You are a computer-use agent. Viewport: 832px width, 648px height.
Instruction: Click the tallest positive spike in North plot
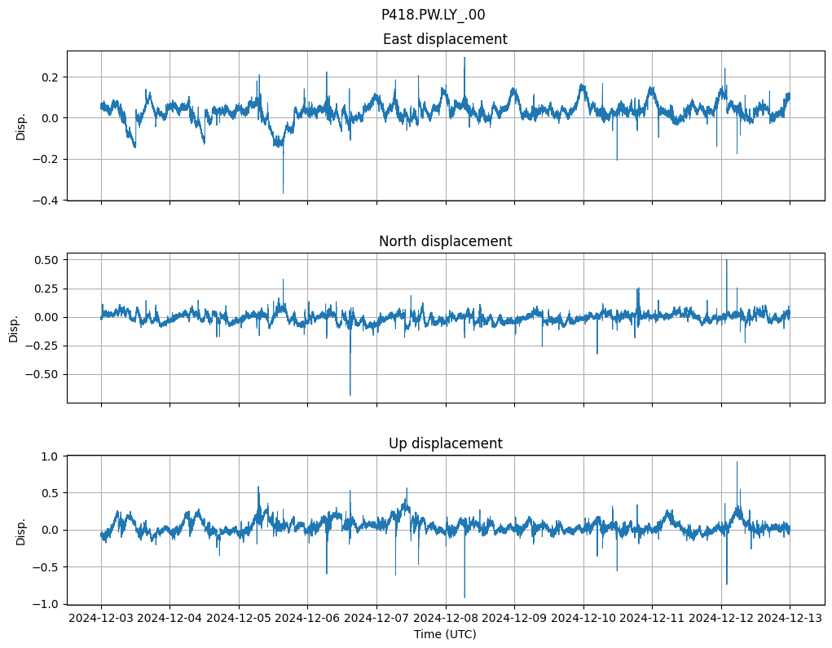[727, 261]
